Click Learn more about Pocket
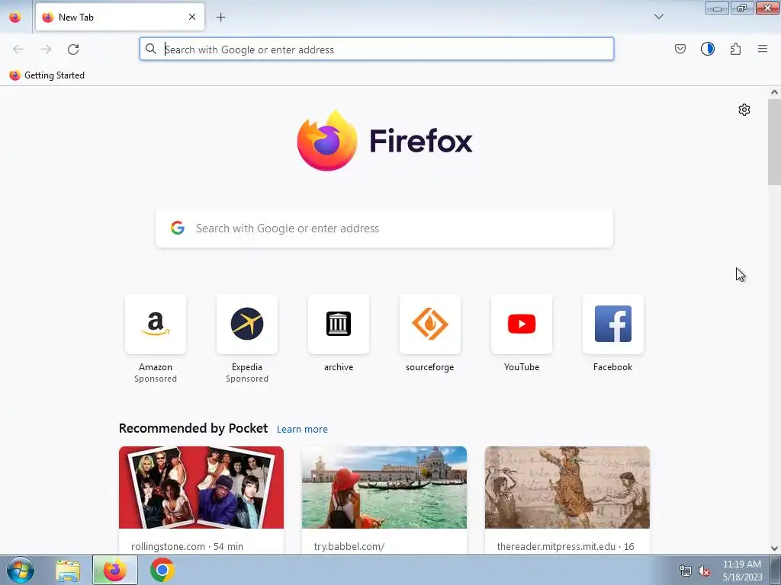 [x=302, y=430]
